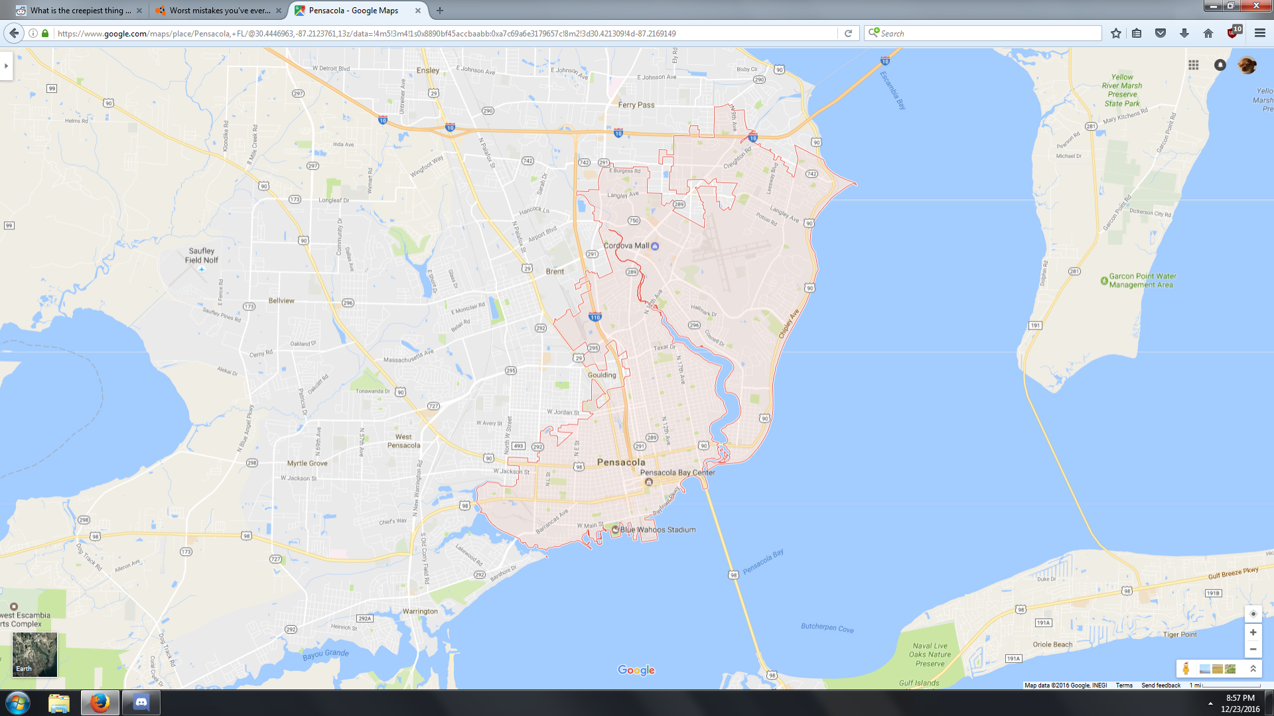Open second photo thumbnail in imagery strip
This screenshot has width=1274, height=716.
(x=1218, y=669)
